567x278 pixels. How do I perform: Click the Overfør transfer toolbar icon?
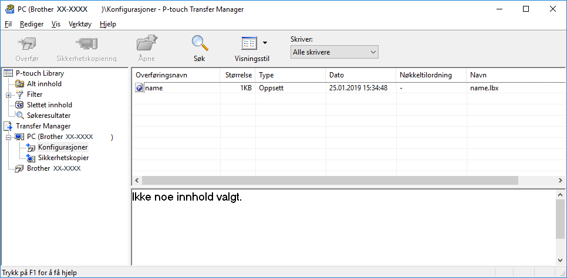pos(27,44)
